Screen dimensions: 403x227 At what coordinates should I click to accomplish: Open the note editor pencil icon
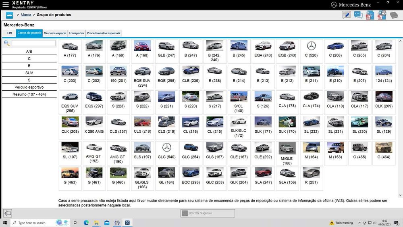click(346, 15)
